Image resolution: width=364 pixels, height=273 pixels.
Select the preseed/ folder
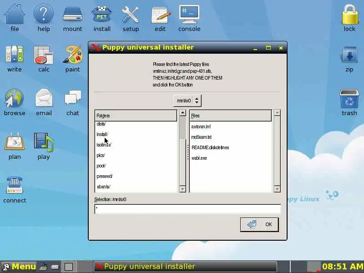[x=105, y=176]
